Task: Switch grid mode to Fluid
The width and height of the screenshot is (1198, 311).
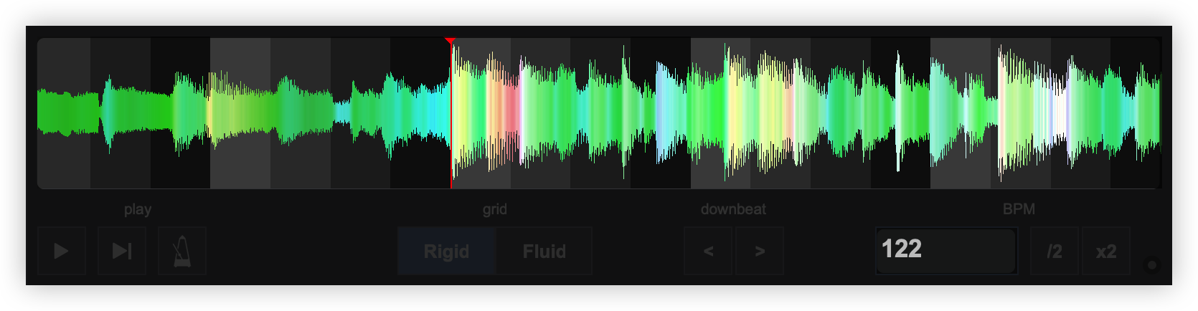Action: click(x=544, y=252)
